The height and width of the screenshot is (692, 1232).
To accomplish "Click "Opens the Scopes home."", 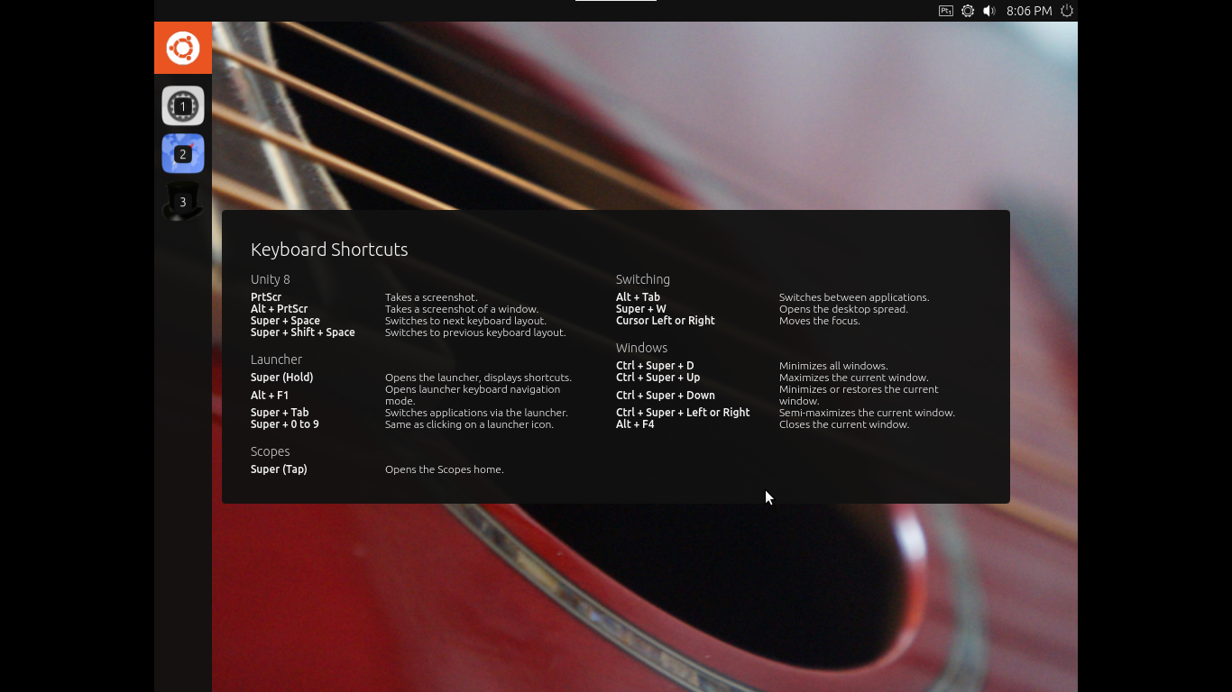I will tap(445, 469).
